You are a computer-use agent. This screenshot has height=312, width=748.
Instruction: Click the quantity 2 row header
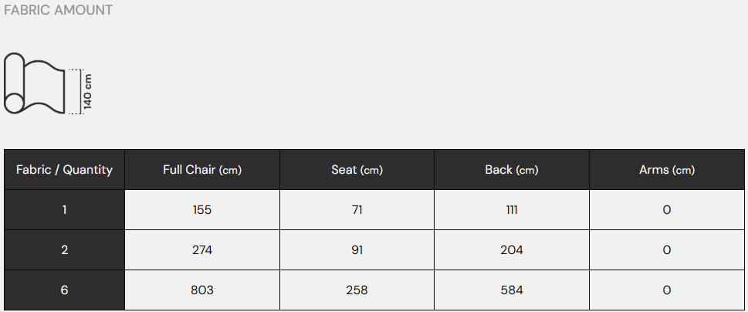coord(64,250)
